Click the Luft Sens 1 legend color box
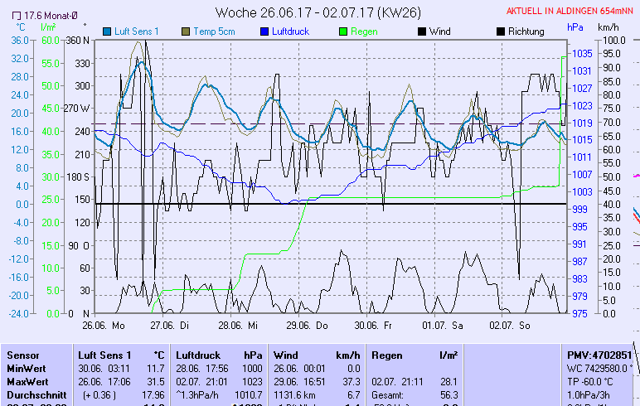 click(107, 31)
